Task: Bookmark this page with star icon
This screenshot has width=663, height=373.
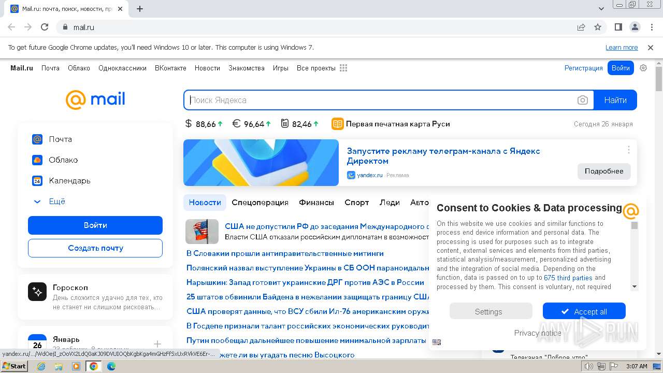Action: tap(598, 27)
